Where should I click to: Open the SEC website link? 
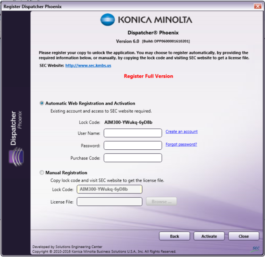[88, 66]
